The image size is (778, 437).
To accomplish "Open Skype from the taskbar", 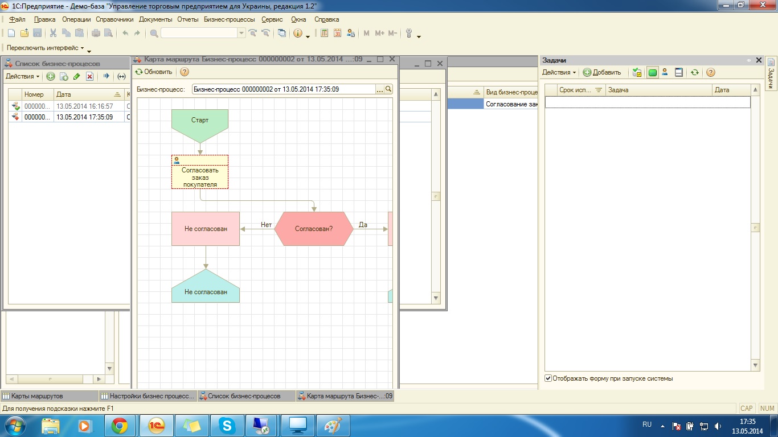I will (227, 425).
